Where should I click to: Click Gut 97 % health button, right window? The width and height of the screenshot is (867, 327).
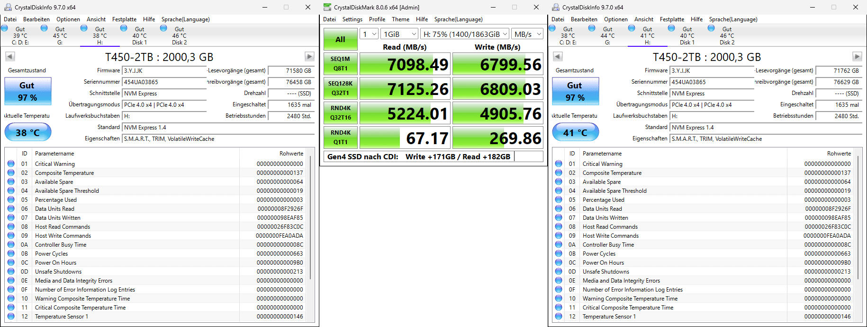575,91
